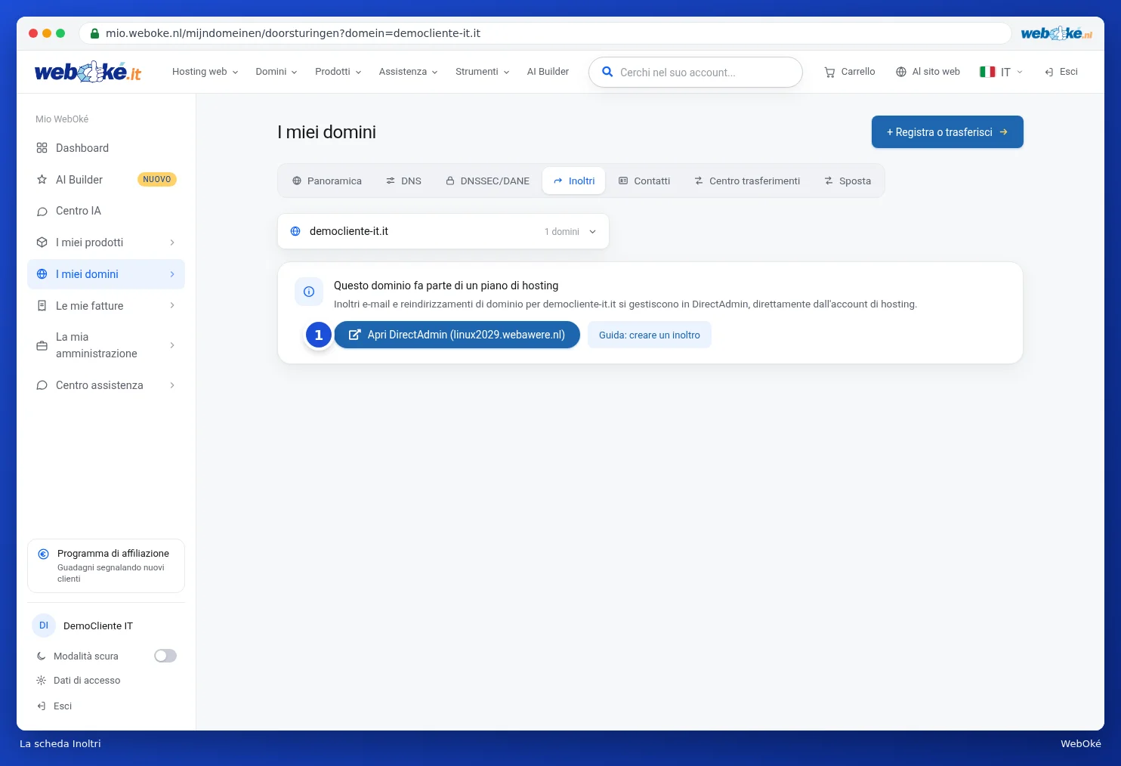Click the WebOké.it logo in header
The width and height of the screenshot is (1121, 766).
coord(88,72)
